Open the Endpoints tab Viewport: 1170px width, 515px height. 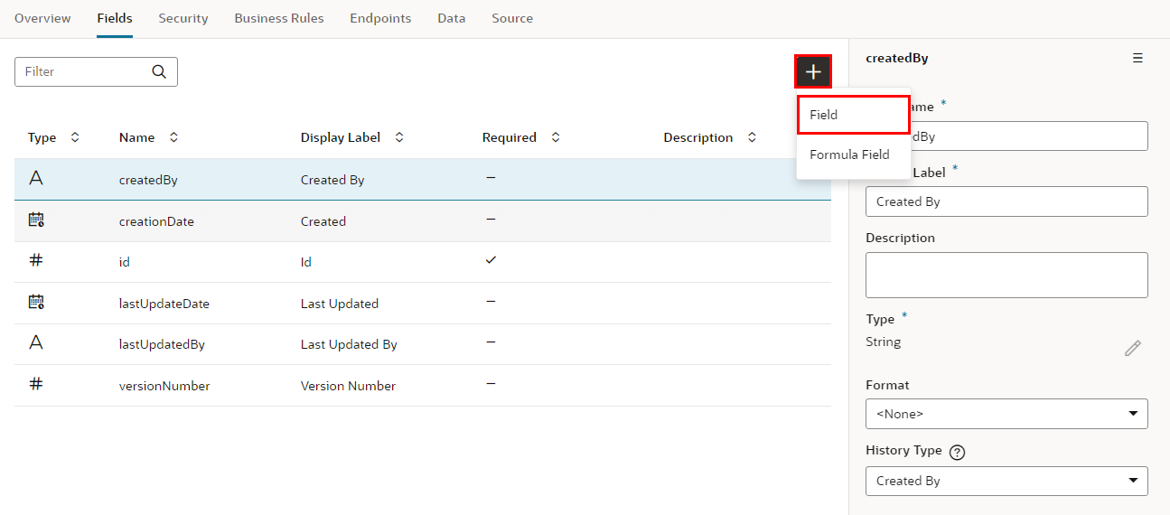point(380,18)
